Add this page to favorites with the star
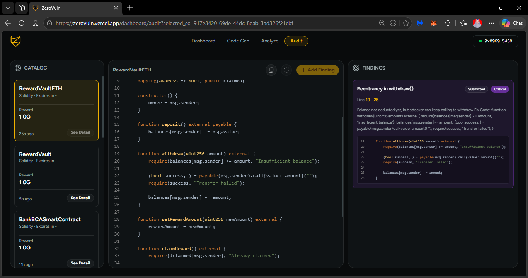The height and width of the screenshot is (278, 528). point(405,23)
